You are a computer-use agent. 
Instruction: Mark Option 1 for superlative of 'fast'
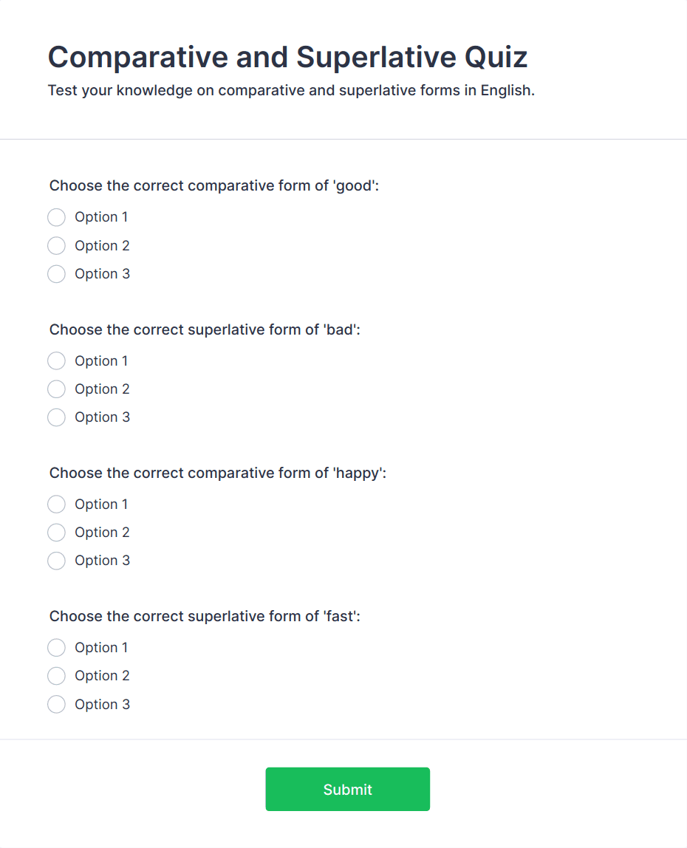(57, 648)
